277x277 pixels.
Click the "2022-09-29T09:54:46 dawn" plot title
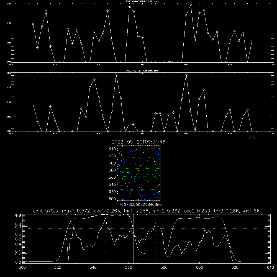142,1
